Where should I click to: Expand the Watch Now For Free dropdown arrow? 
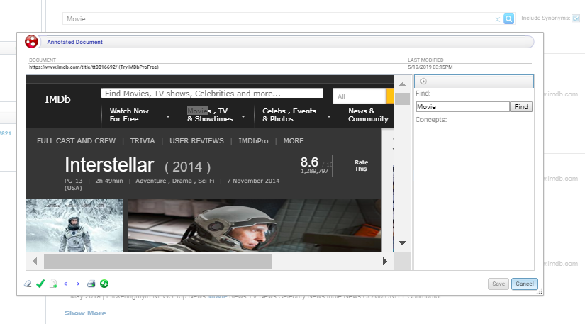coord(168,117)
